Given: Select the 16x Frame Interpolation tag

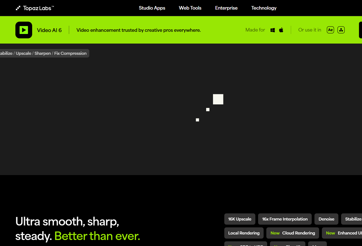Looking at the screenshot, I should point(285,219).
